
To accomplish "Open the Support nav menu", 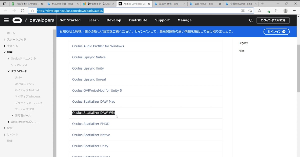I will [162, 20].
